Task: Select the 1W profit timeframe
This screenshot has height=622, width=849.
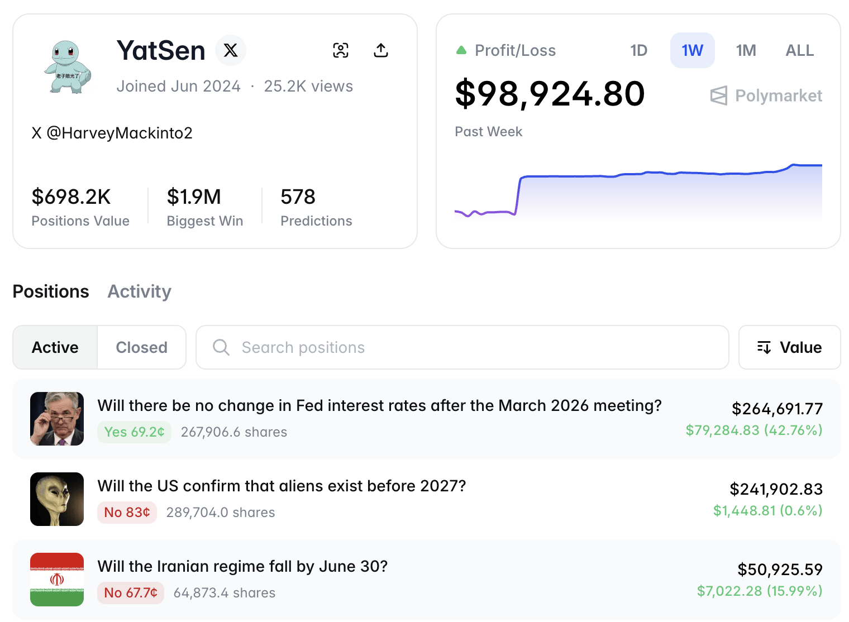Action: [692, 50]
